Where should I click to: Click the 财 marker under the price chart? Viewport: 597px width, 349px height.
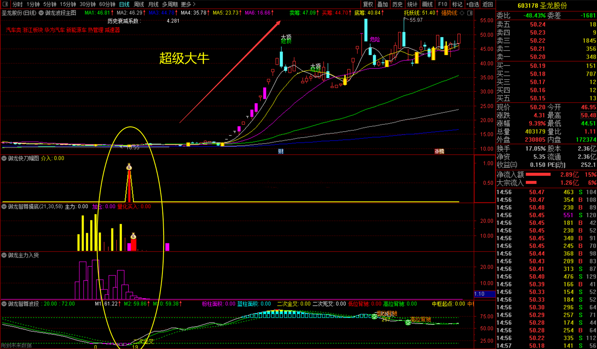click(x=281, y=151)
